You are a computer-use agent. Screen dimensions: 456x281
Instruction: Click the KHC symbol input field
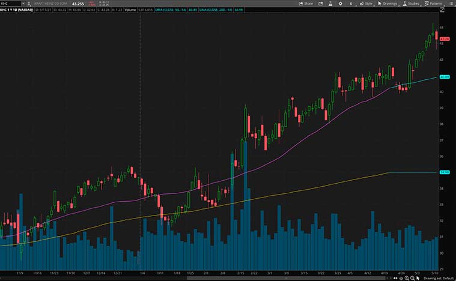coord(10,4)
